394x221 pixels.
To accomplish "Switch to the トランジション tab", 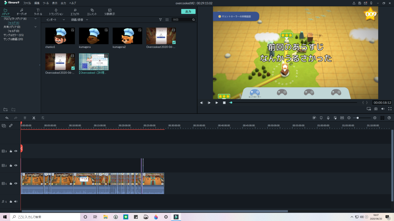I will coord(56,12).
